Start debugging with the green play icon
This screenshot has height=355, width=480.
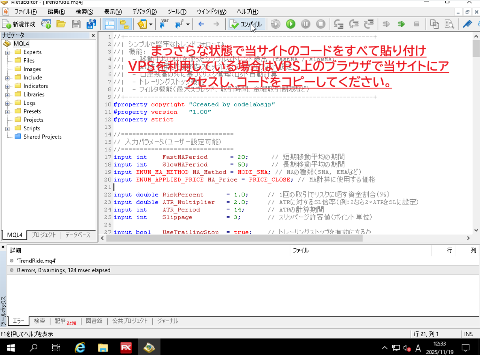coord(290,24)
